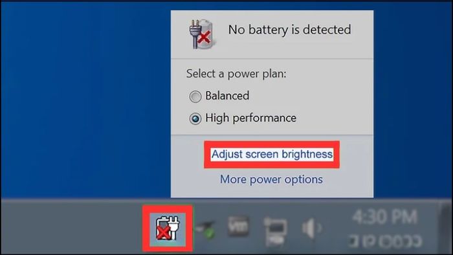Click the Show desktop strip at the taskbar edge
This screenshot has width=453, height=255.
pos(447,228)
